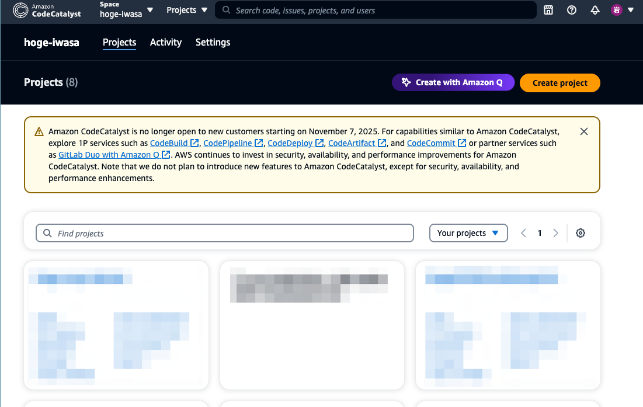The width and height of the screenshot is (643, 407).
Task: Go to previous page arrow
Action: click(x=523, y=233)
